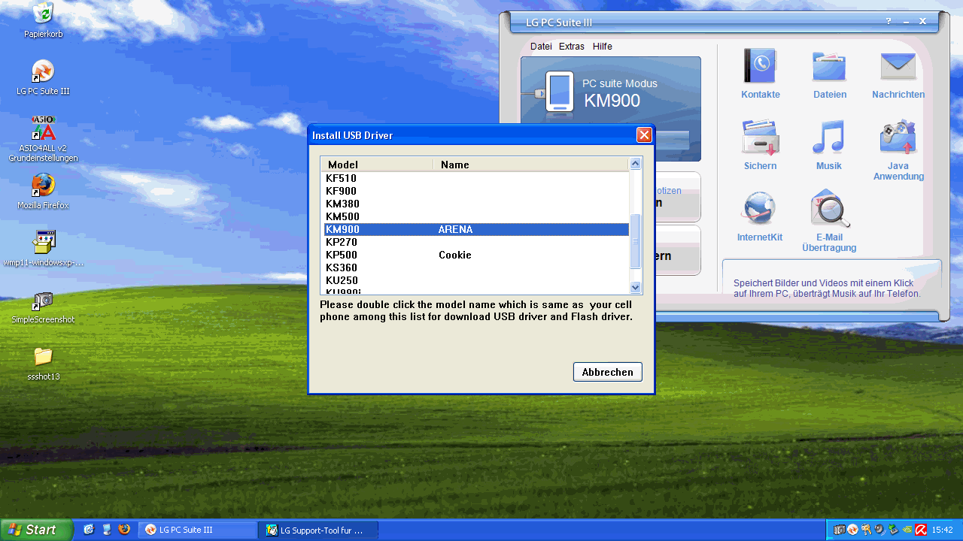Open the Extras menu
The image size is (963, 541).
[572, 47]
